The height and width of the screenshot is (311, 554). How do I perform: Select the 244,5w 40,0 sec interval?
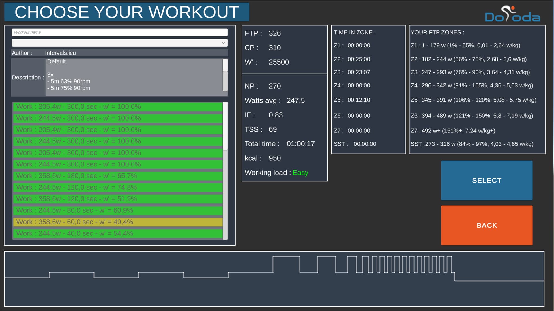118,233
